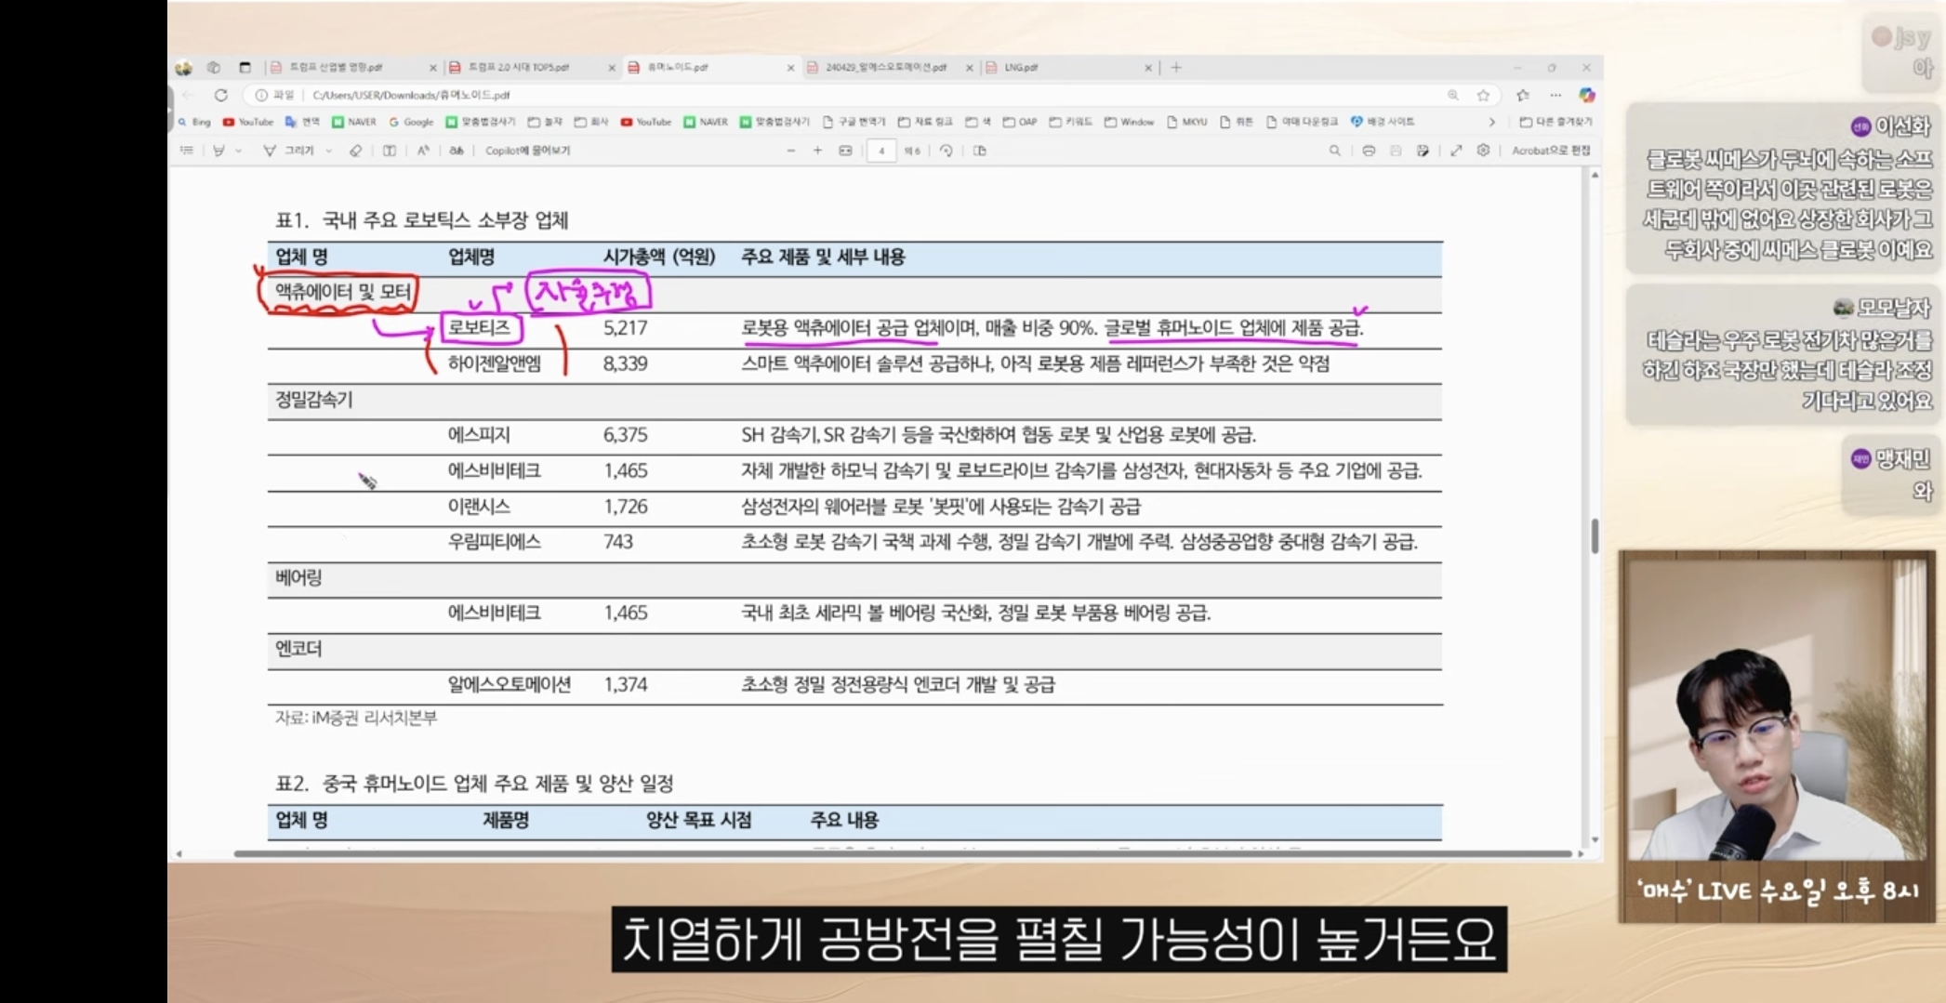1946x1003 pixels.
Task: Select the eraser tool in PDF toolbar
Action: (355, 151)
